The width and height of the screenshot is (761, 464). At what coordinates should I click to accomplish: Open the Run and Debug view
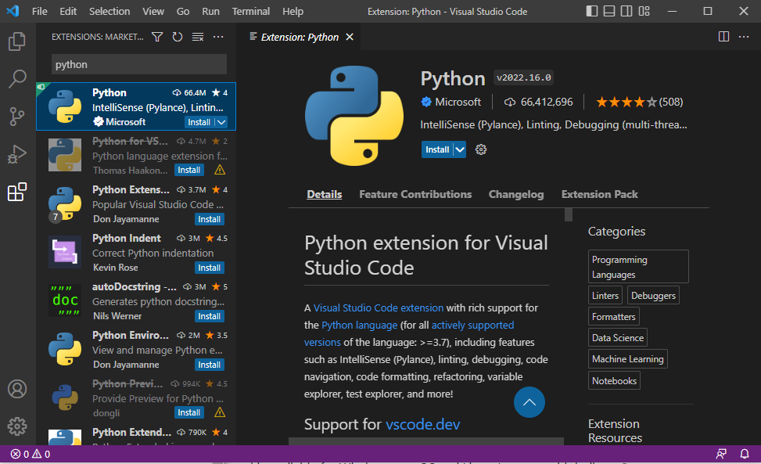click(x=17, y=154)
